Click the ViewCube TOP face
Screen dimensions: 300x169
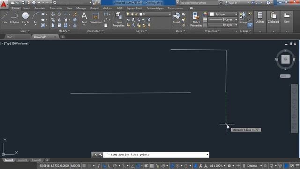click(285, 60)
